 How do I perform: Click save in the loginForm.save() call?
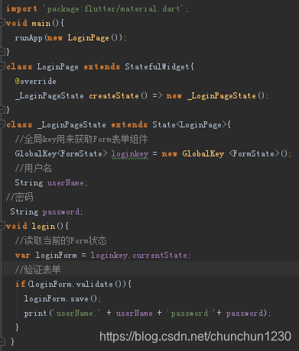[80, 298]
